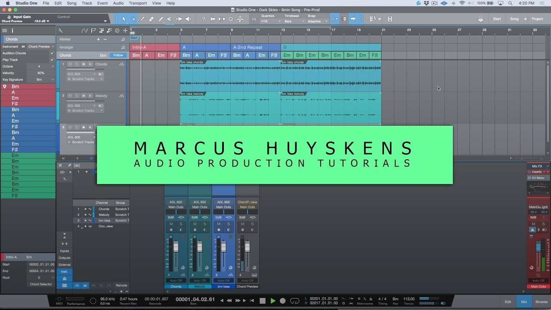Select the Eraser tool
551x310 pixels.
152,19
